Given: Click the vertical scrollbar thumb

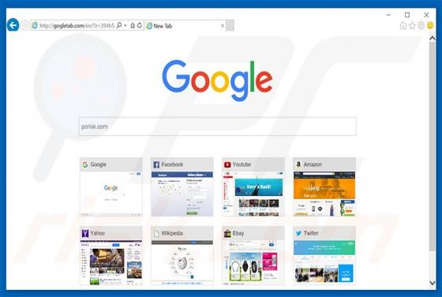Looking at the screenshot, I should tap(433, 146).
